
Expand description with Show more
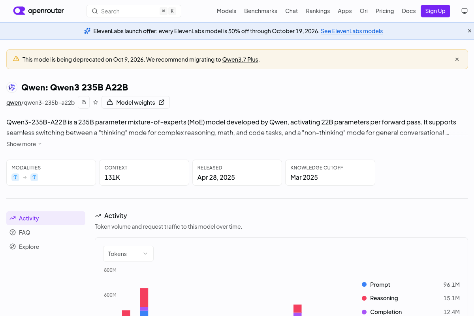(x=24, y=144)
